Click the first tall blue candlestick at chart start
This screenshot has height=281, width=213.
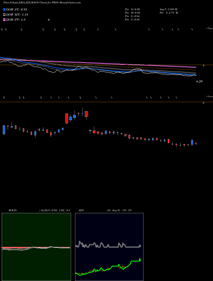click(4, 130)
